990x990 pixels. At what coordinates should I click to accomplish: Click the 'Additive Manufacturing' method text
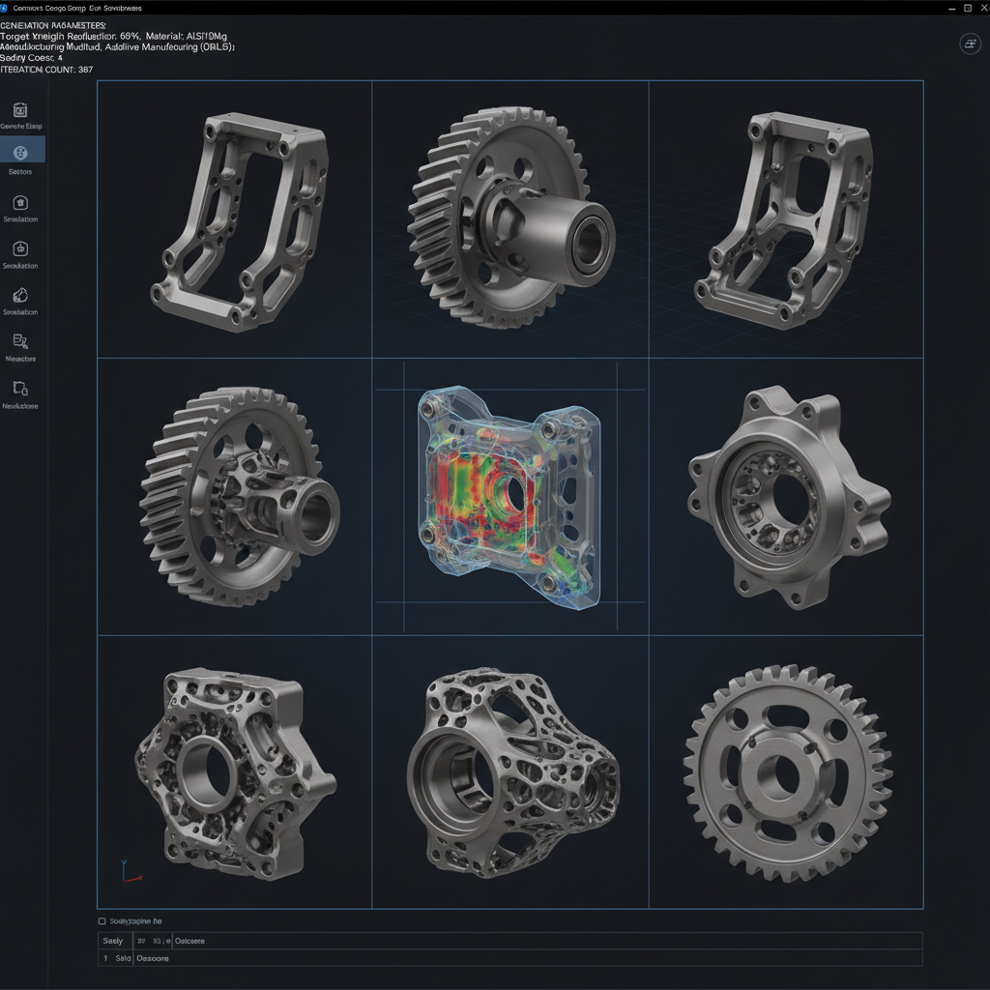coord(169,46)
